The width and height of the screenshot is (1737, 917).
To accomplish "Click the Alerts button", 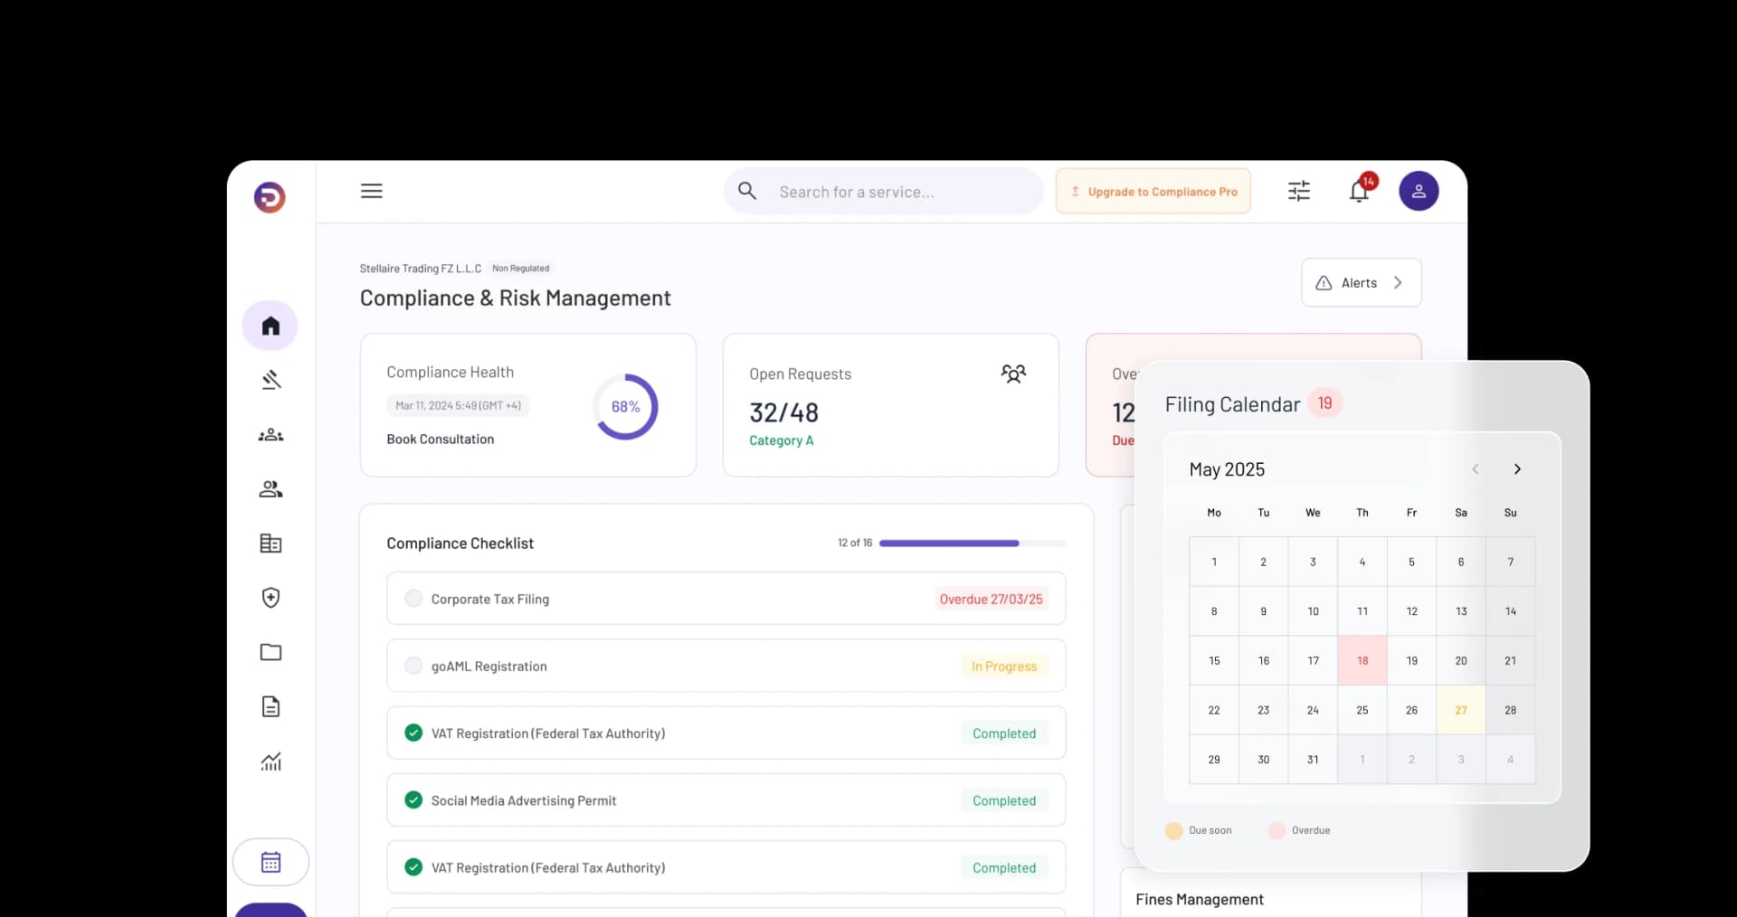I will tap(1362, 283).
